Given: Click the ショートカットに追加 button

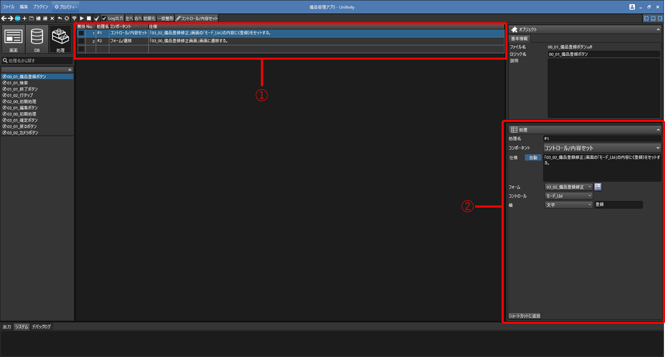Looking at the screenshot, I should [524, 315].
